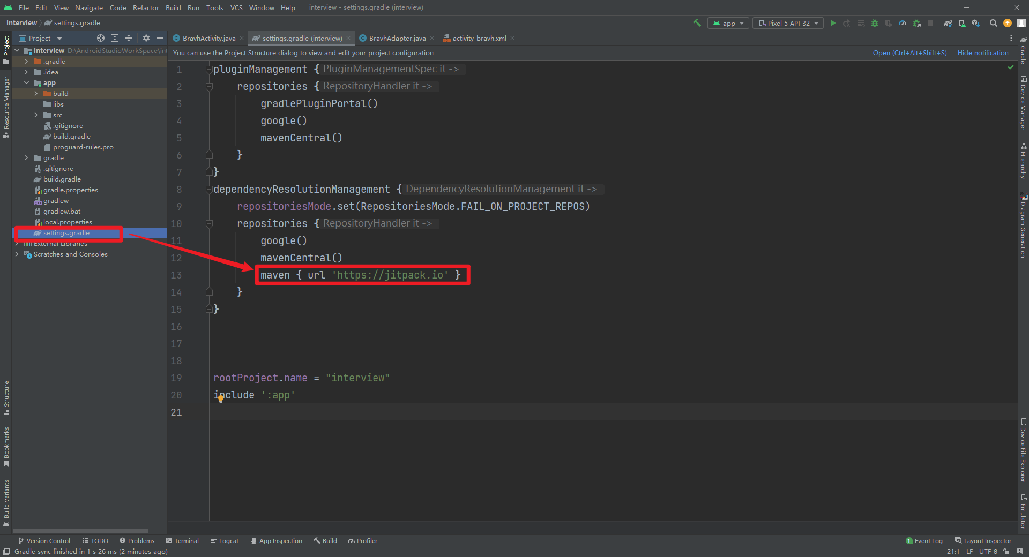Open the Navigate menu
The image size is (1029, 557).
click(x=88, y=7)
